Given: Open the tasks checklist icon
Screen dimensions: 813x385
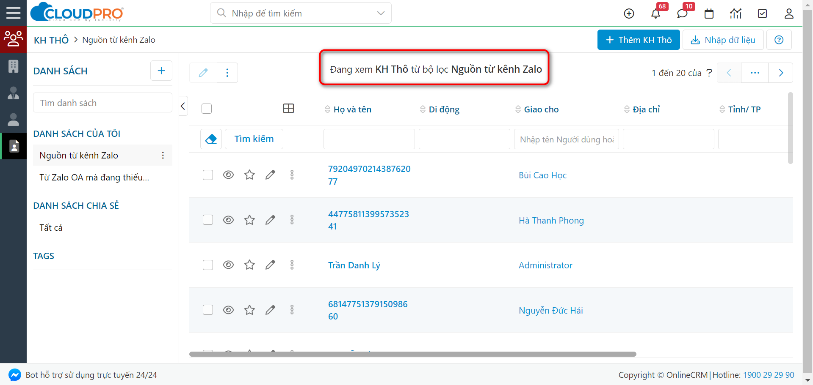Looking at the screenshot, I should pyautogui.click(x=762, y=14).
